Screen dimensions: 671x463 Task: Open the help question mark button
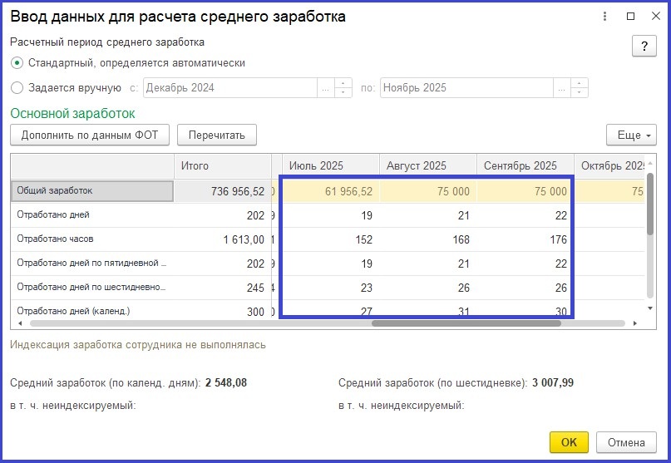644,47
